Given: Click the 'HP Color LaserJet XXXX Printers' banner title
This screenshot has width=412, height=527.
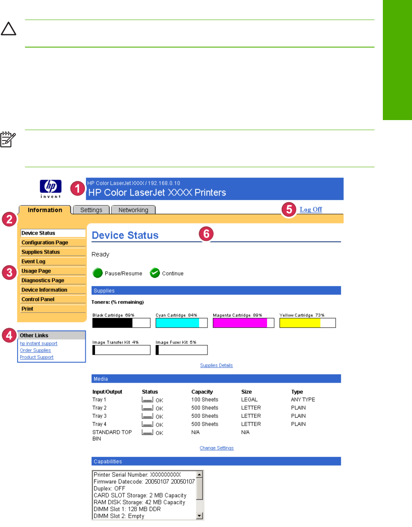Looking at the screenshot, I should click(x=157, y=193).
